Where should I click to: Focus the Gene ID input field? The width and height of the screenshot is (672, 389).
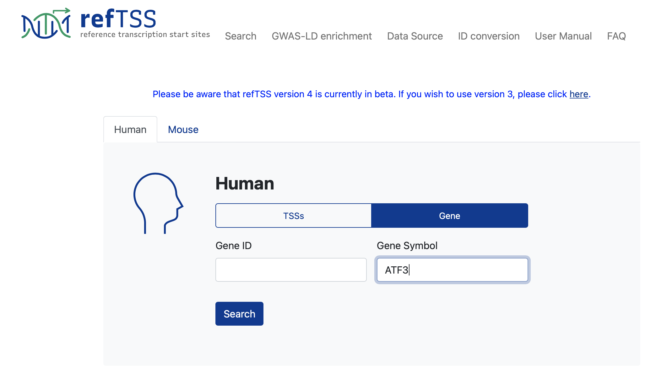pyautogui.click(x=291, y=270)
